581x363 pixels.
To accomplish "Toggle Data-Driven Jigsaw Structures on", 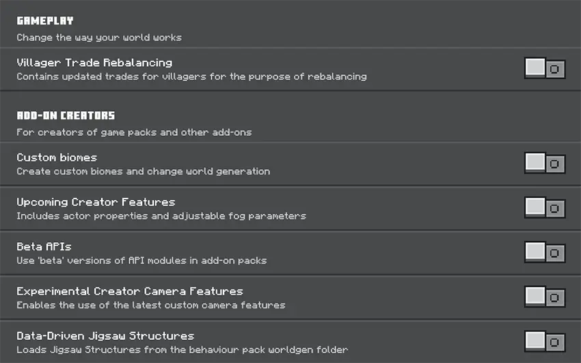I will click(x=545, y=341).
